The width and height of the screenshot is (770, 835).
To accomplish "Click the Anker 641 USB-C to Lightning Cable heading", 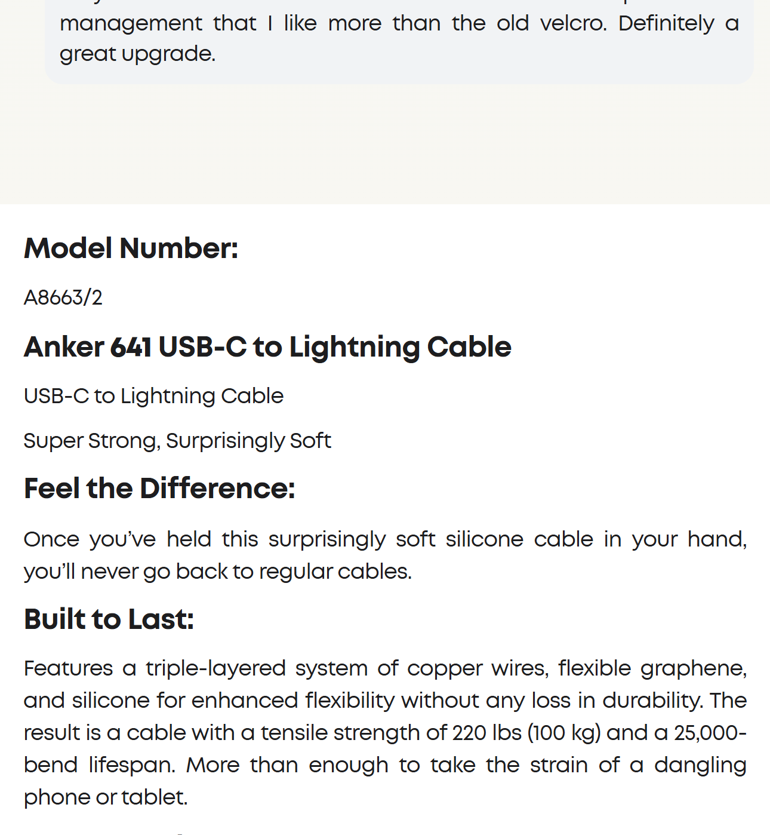I will (x=267, y=347).
